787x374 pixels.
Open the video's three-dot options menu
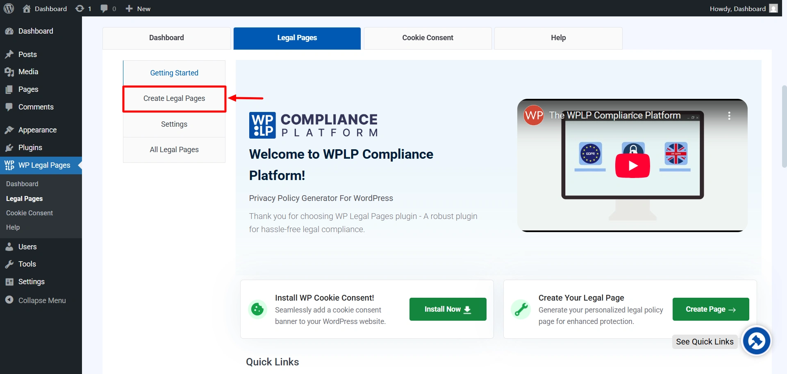click(x=729, y=116)
